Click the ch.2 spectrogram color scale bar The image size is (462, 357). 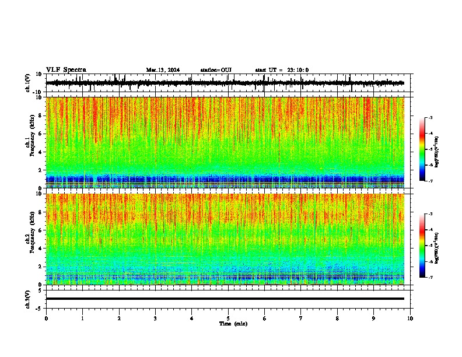coord(422,246)
